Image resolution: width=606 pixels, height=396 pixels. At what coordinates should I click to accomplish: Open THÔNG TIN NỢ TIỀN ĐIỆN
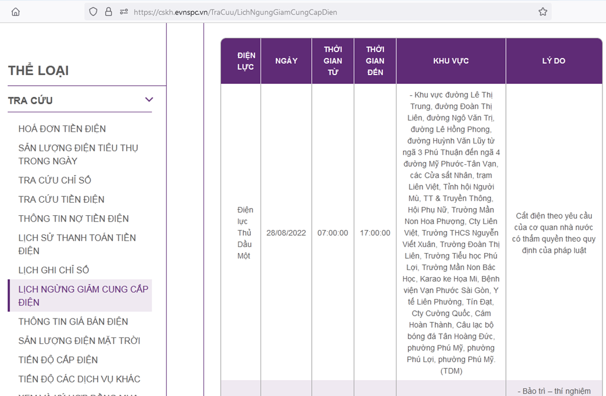coord(73,219)
